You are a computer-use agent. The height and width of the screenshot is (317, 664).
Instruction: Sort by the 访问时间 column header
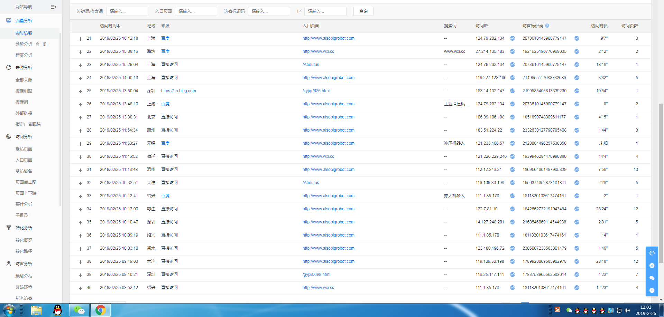pyautogui.click(x=110, y=26)
